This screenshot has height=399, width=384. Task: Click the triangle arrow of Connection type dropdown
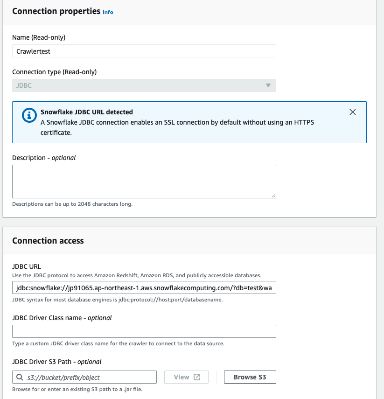pyautogui.click(x=268, y=85)
